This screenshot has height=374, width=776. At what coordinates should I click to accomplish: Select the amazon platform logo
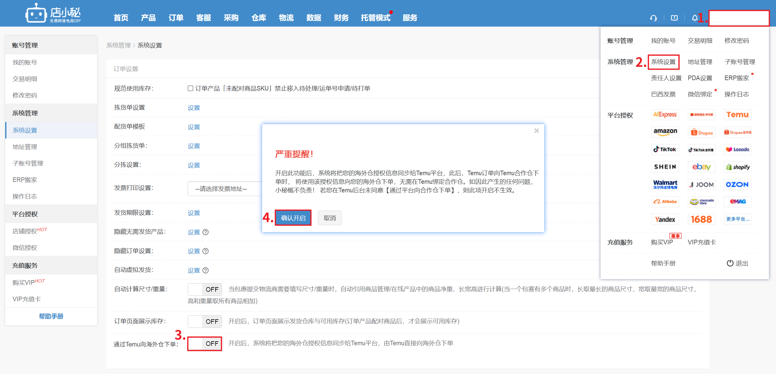point(665,132)
